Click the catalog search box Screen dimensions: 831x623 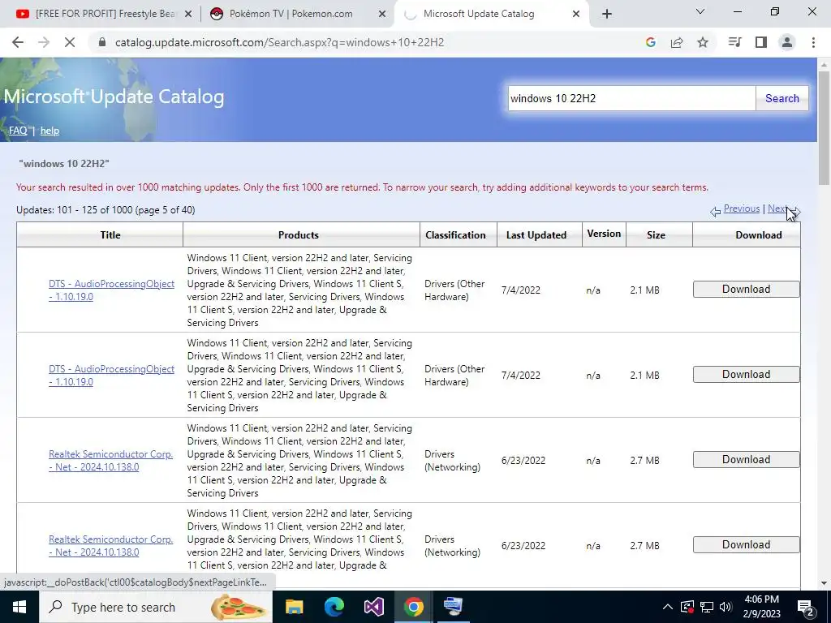coord(631,98)
